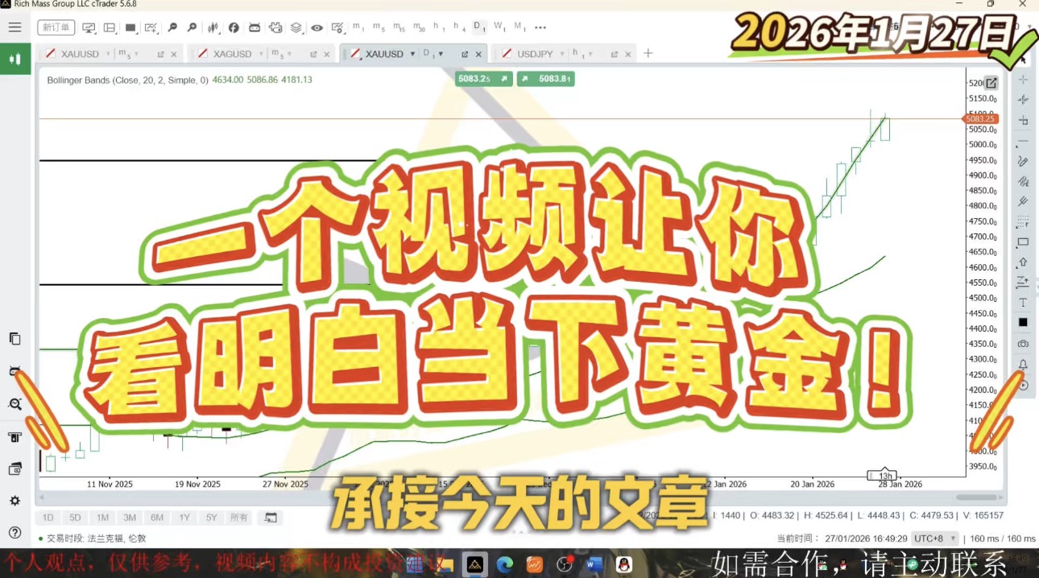Click the cBots robot icon in toolbar
This screenshot has width=1039, height=578.
pyautogui.click(x=255, y=27)
